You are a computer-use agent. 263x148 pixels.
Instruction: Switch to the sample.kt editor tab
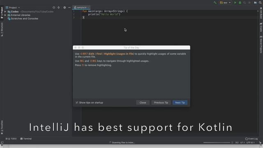coord(81,7)
